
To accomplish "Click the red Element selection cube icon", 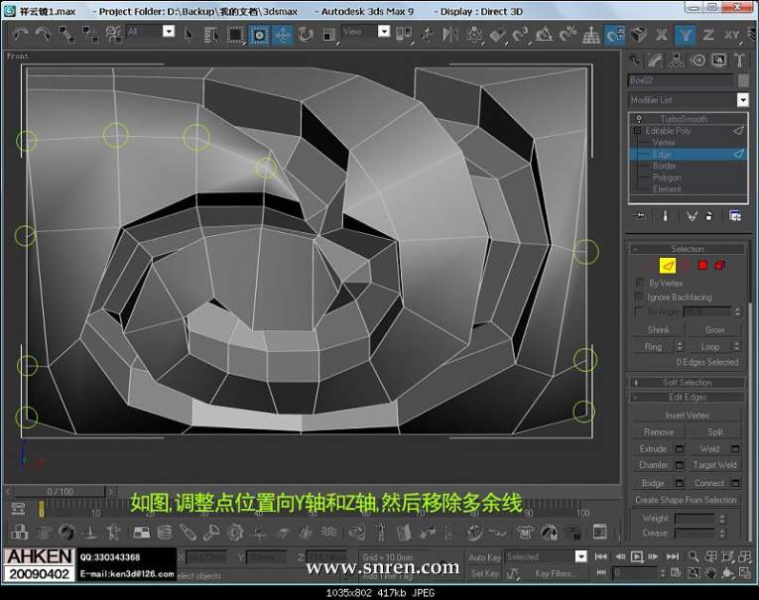I will tap(719, 265).
